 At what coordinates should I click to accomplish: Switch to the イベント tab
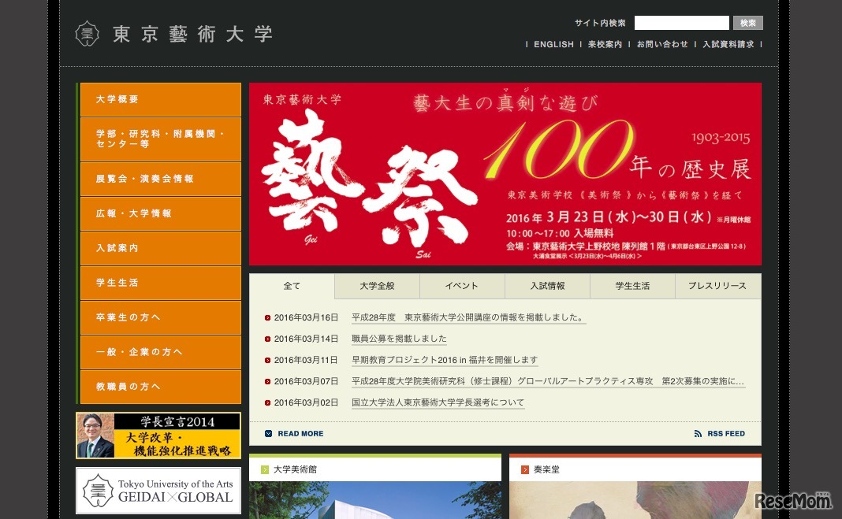(462, 286)
